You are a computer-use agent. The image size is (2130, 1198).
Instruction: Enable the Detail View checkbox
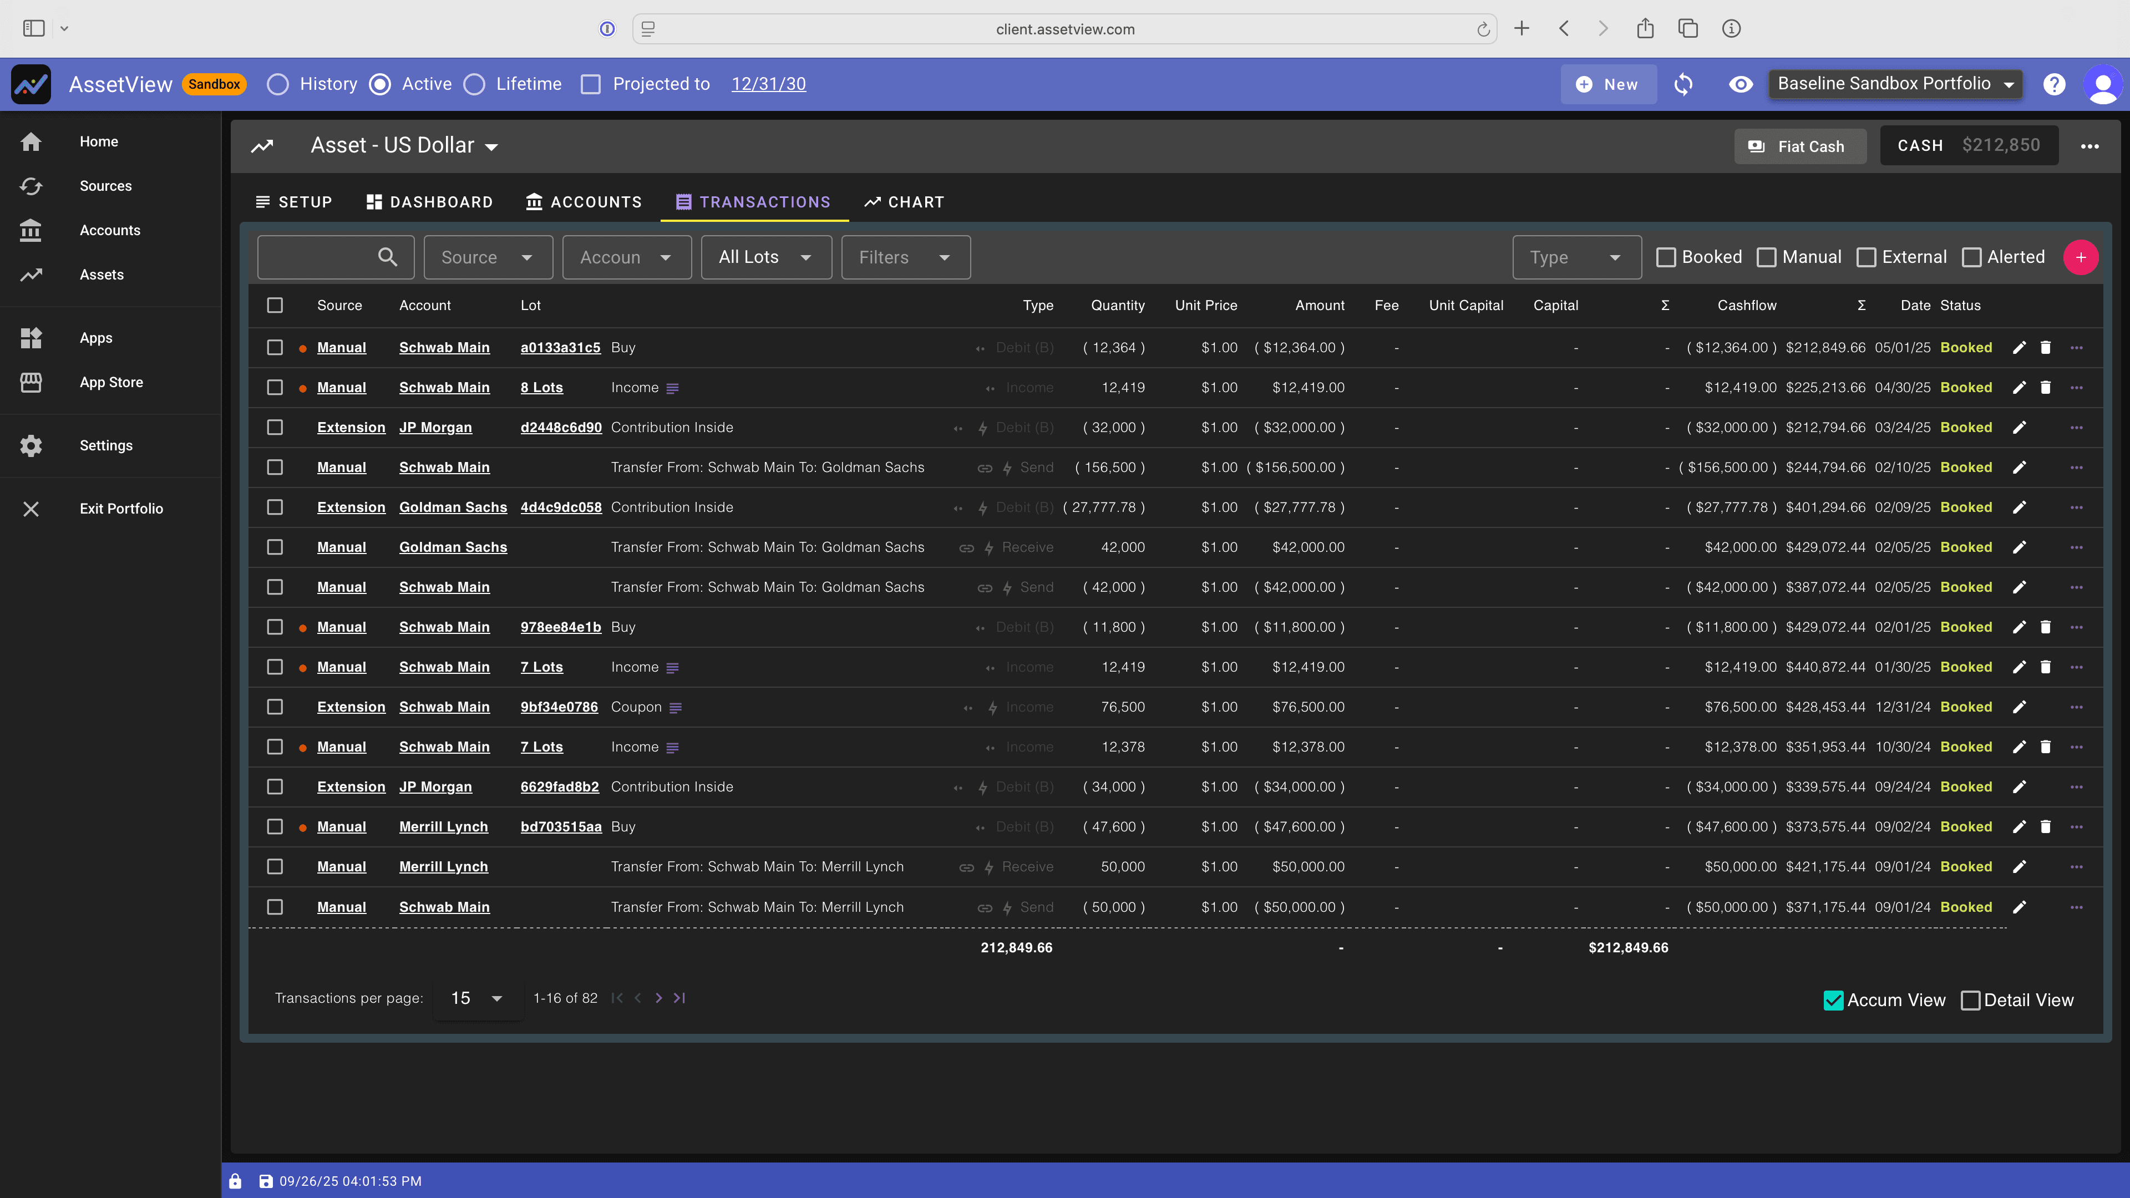coord(1970,999)
